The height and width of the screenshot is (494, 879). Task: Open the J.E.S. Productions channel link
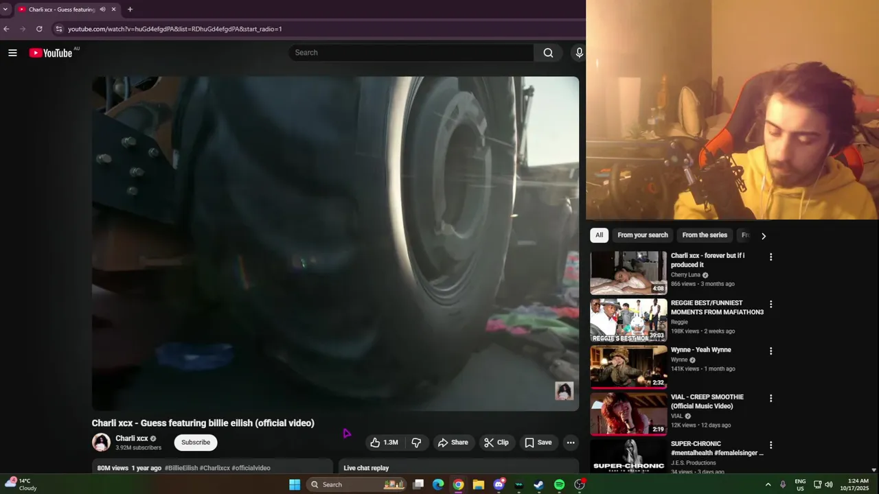[x=693, y=463]
